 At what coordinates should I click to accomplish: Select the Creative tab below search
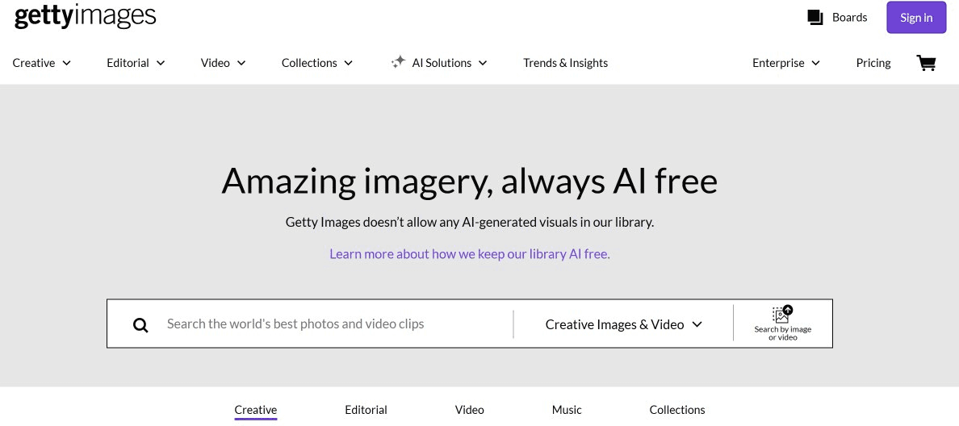tap(256, 410)
